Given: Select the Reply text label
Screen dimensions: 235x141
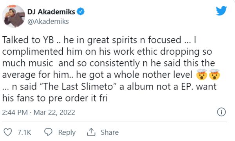Looking at the screenshot, I should [x=67, y=132].
